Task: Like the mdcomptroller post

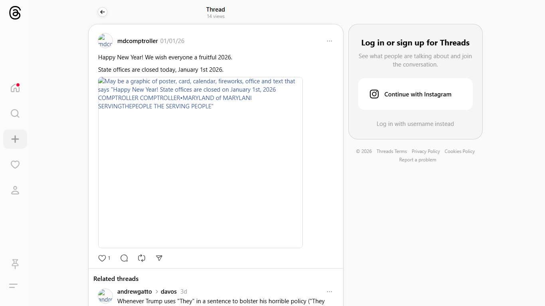Action: coord(102,258)
